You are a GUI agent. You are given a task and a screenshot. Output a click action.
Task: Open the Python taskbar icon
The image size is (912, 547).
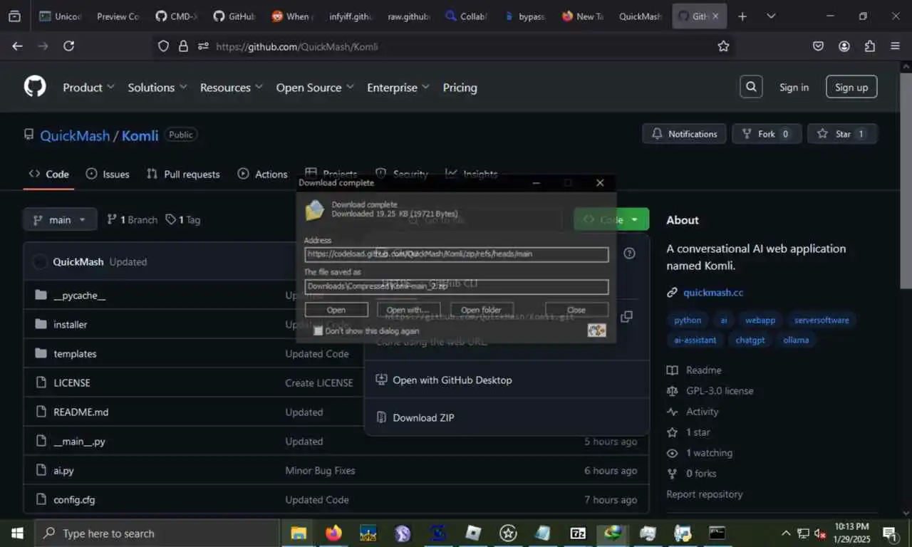[683, 533]
